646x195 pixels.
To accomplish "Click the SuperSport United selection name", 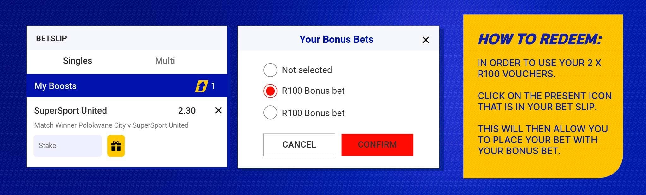I will click(70, 111).
